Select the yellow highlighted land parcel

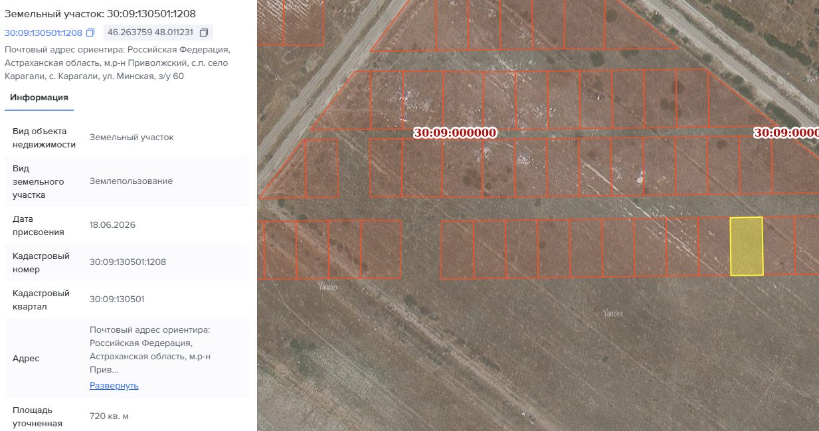(746, 246)
